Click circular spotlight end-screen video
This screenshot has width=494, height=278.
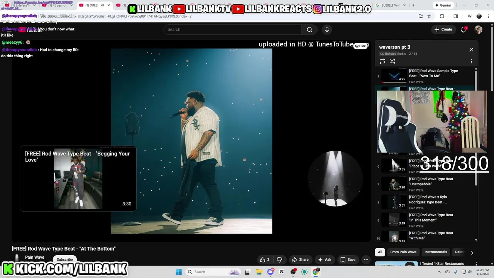click(x=335, y=178)
